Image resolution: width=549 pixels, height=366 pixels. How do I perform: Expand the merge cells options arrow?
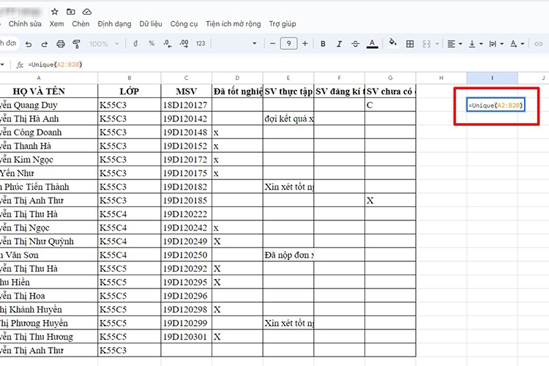pyautogui.click(x=437, y=44)
